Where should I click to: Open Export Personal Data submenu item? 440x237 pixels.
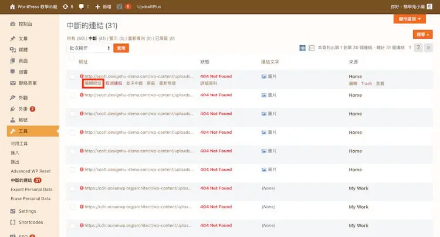pos(32,189)
